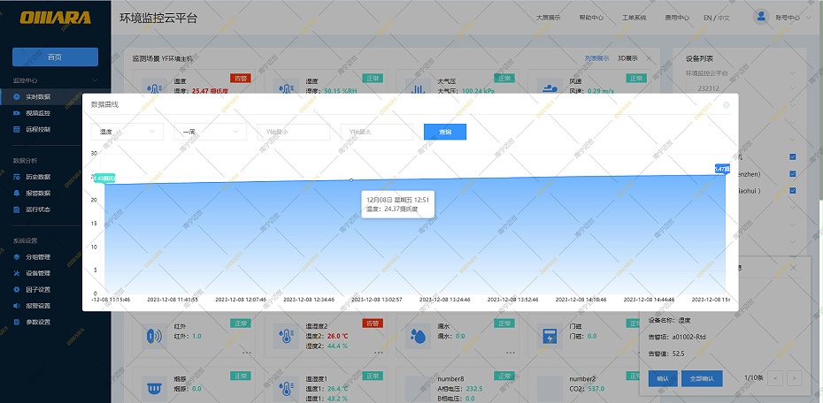The image size is (823, 403).
Task: Click the Y轴最小 input field
Action: coord(294,132)
